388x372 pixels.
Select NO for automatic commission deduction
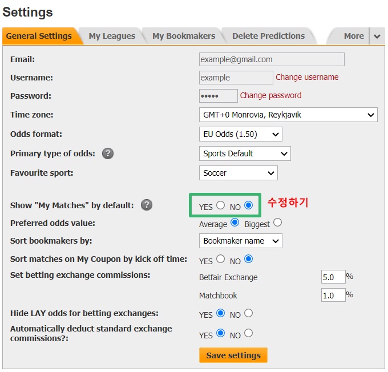point(248,333)
